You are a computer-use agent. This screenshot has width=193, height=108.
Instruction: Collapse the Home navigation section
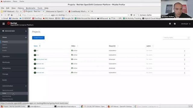click(x=14, y=37)
